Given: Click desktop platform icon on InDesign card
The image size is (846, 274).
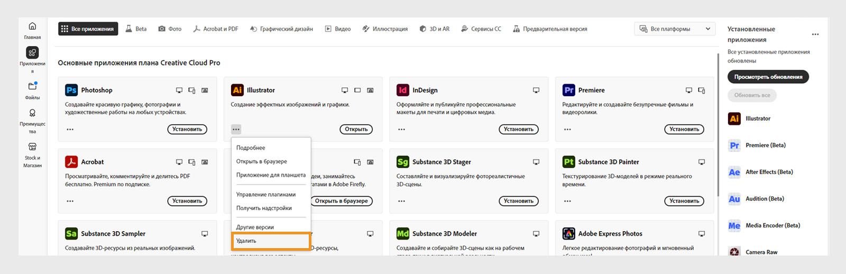Looking at the screenshot, I should pos(536,90).
